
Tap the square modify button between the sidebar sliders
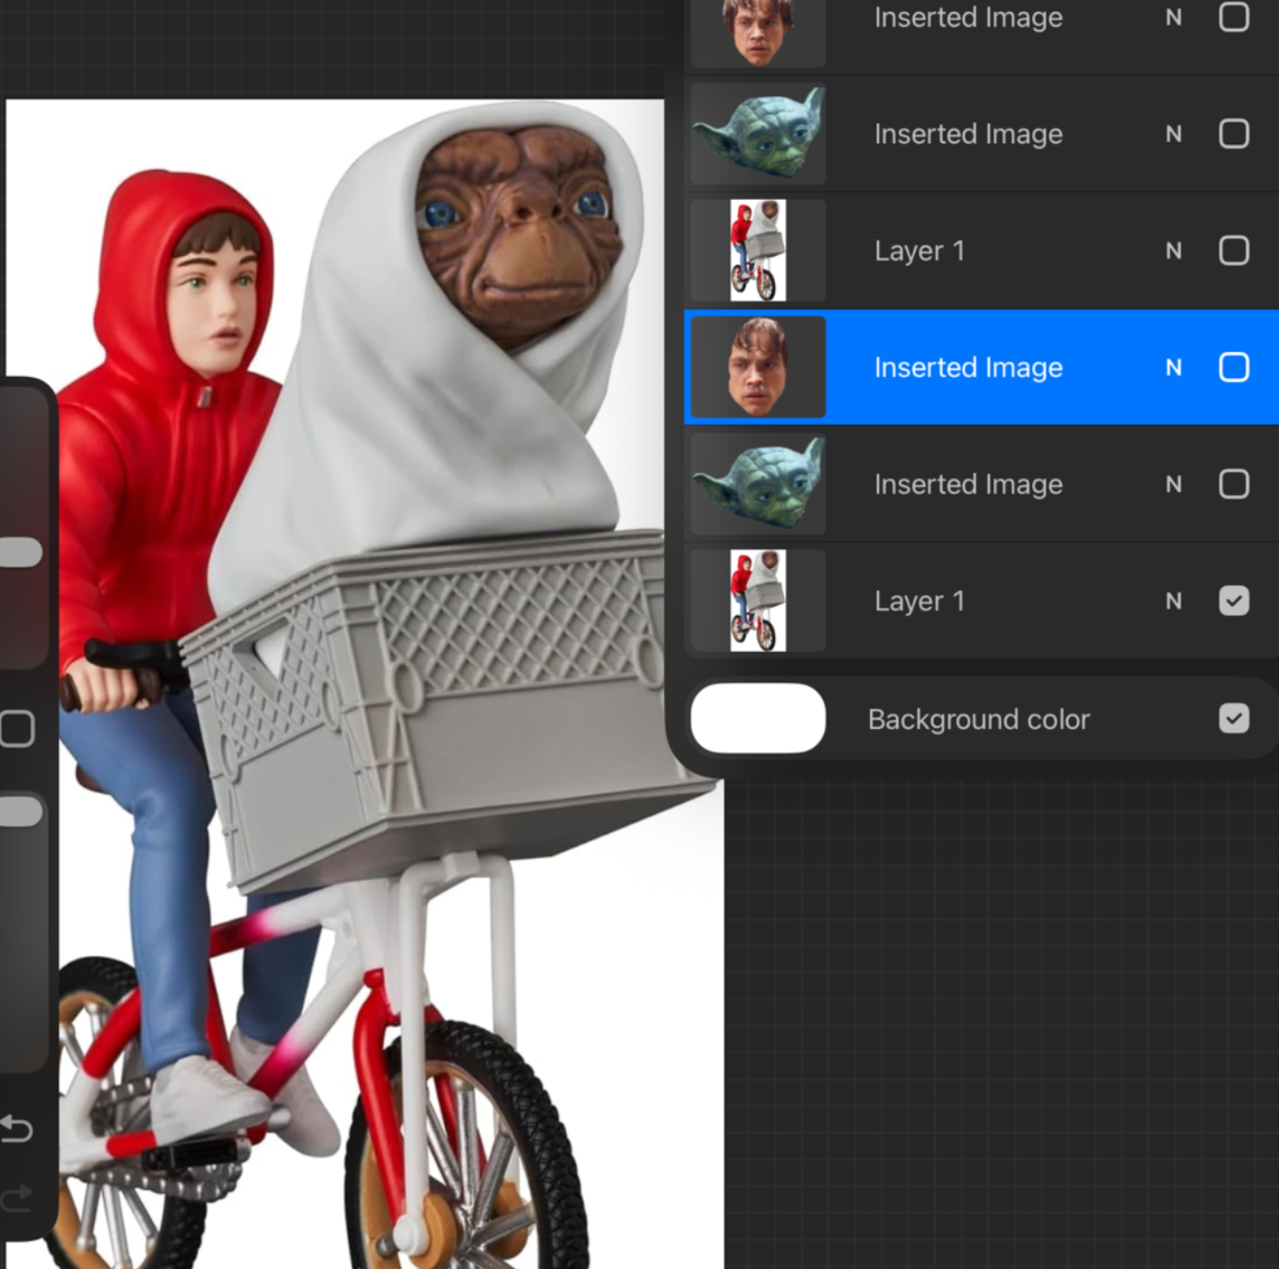(17, 729)
